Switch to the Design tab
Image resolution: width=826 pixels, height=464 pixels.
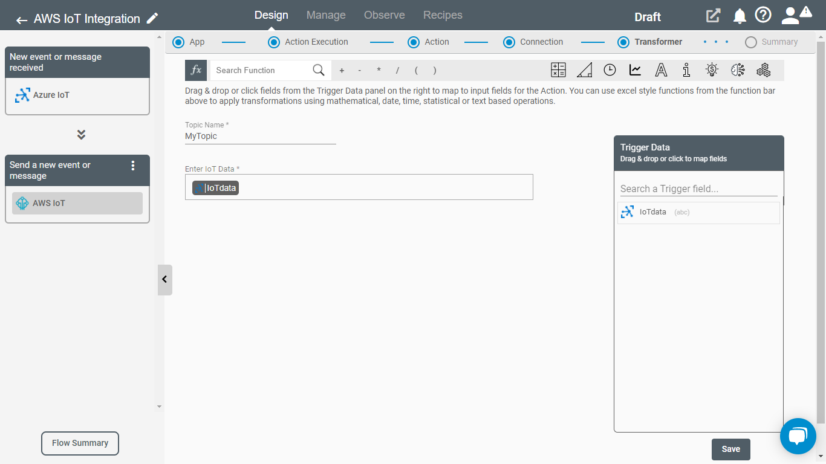click(272, 15)
